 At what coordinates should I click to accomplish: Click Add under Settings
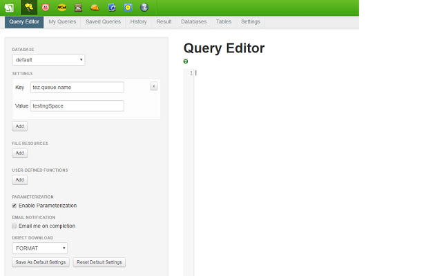pyautogui.click(x=20, y=126)
